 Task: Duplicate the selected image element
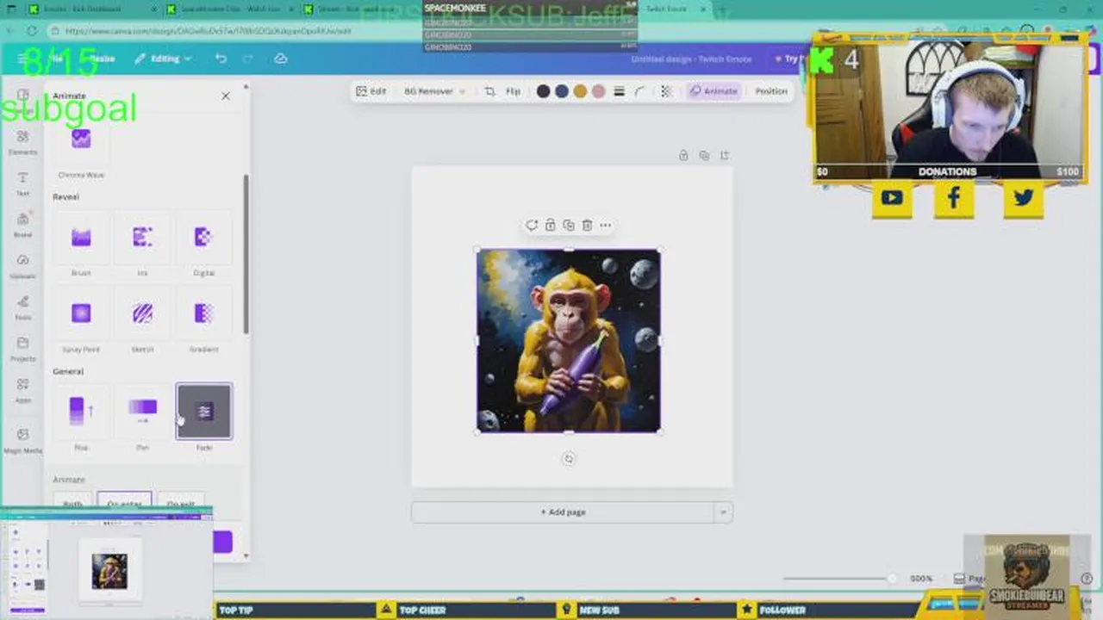569,226
